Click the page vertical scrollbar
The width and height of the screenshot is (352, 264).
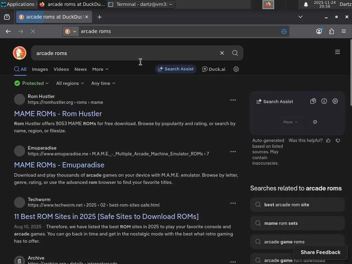(x=351, y=72)
